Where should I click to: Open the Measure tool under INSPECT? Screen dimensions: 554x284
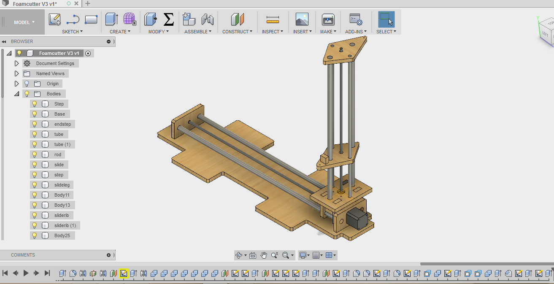pos(272,19)
